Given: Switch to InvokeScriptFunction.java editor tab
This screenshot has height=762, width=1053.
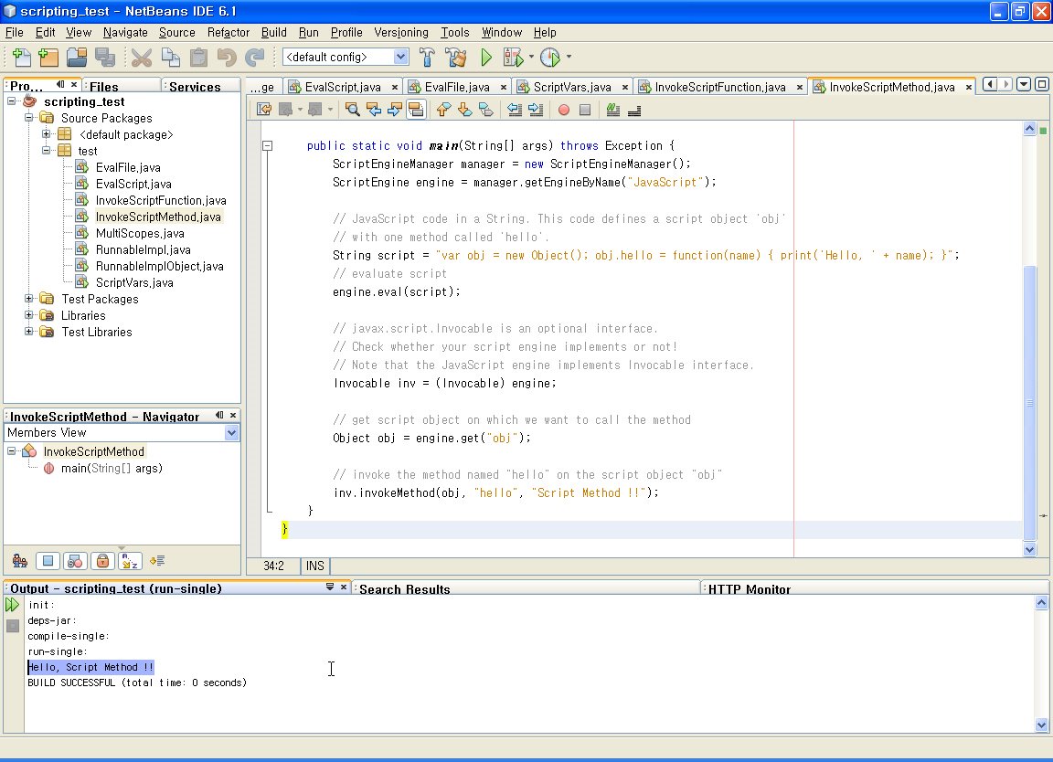Looking at the screenshot, I should click(720, 88).
